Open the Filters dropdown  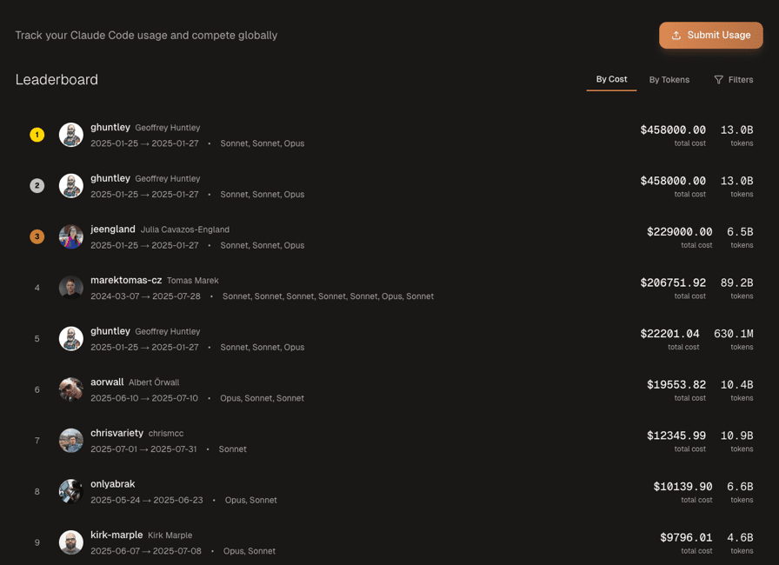(x=733, y=80)
